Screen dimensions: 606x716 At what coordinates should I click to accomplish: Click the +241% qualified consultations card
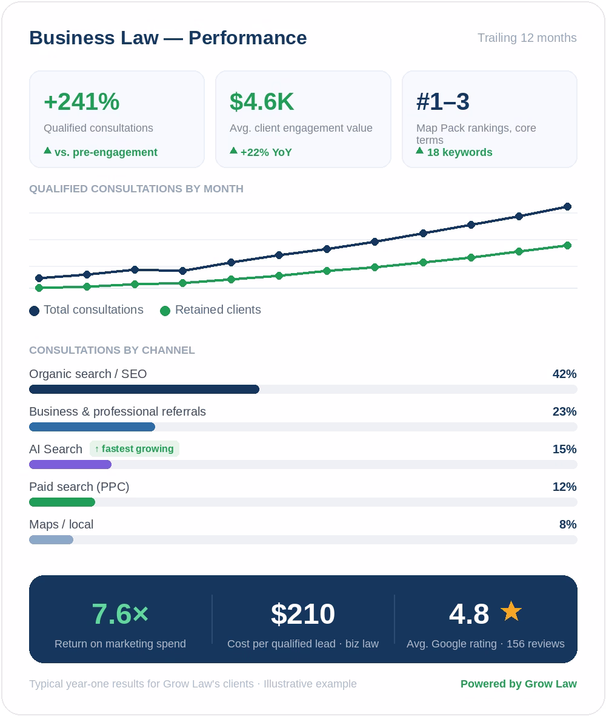point(117,119)
